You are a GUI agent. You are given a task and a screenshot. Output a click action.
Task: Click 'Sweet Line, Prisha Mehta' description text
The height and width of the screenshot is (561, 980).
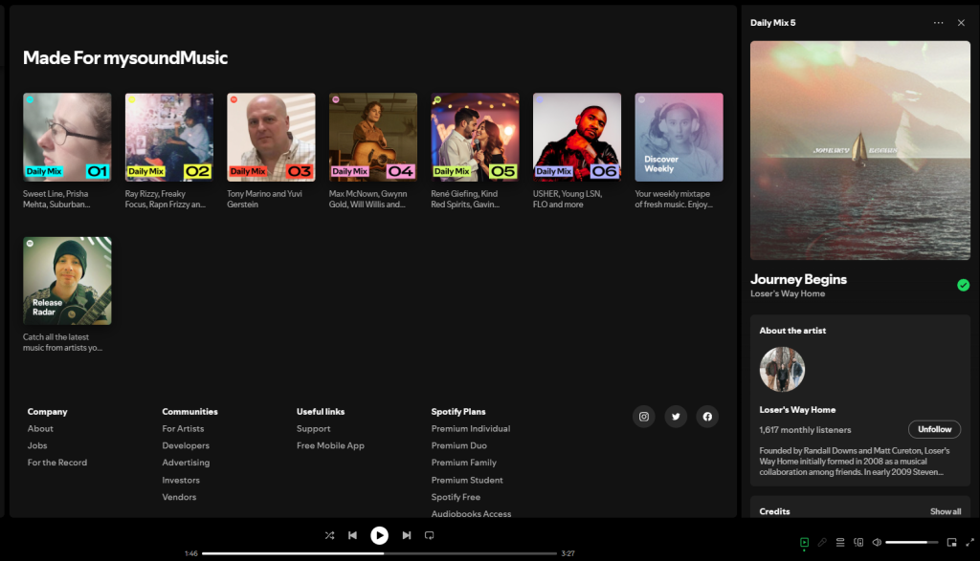click(56, 199)
